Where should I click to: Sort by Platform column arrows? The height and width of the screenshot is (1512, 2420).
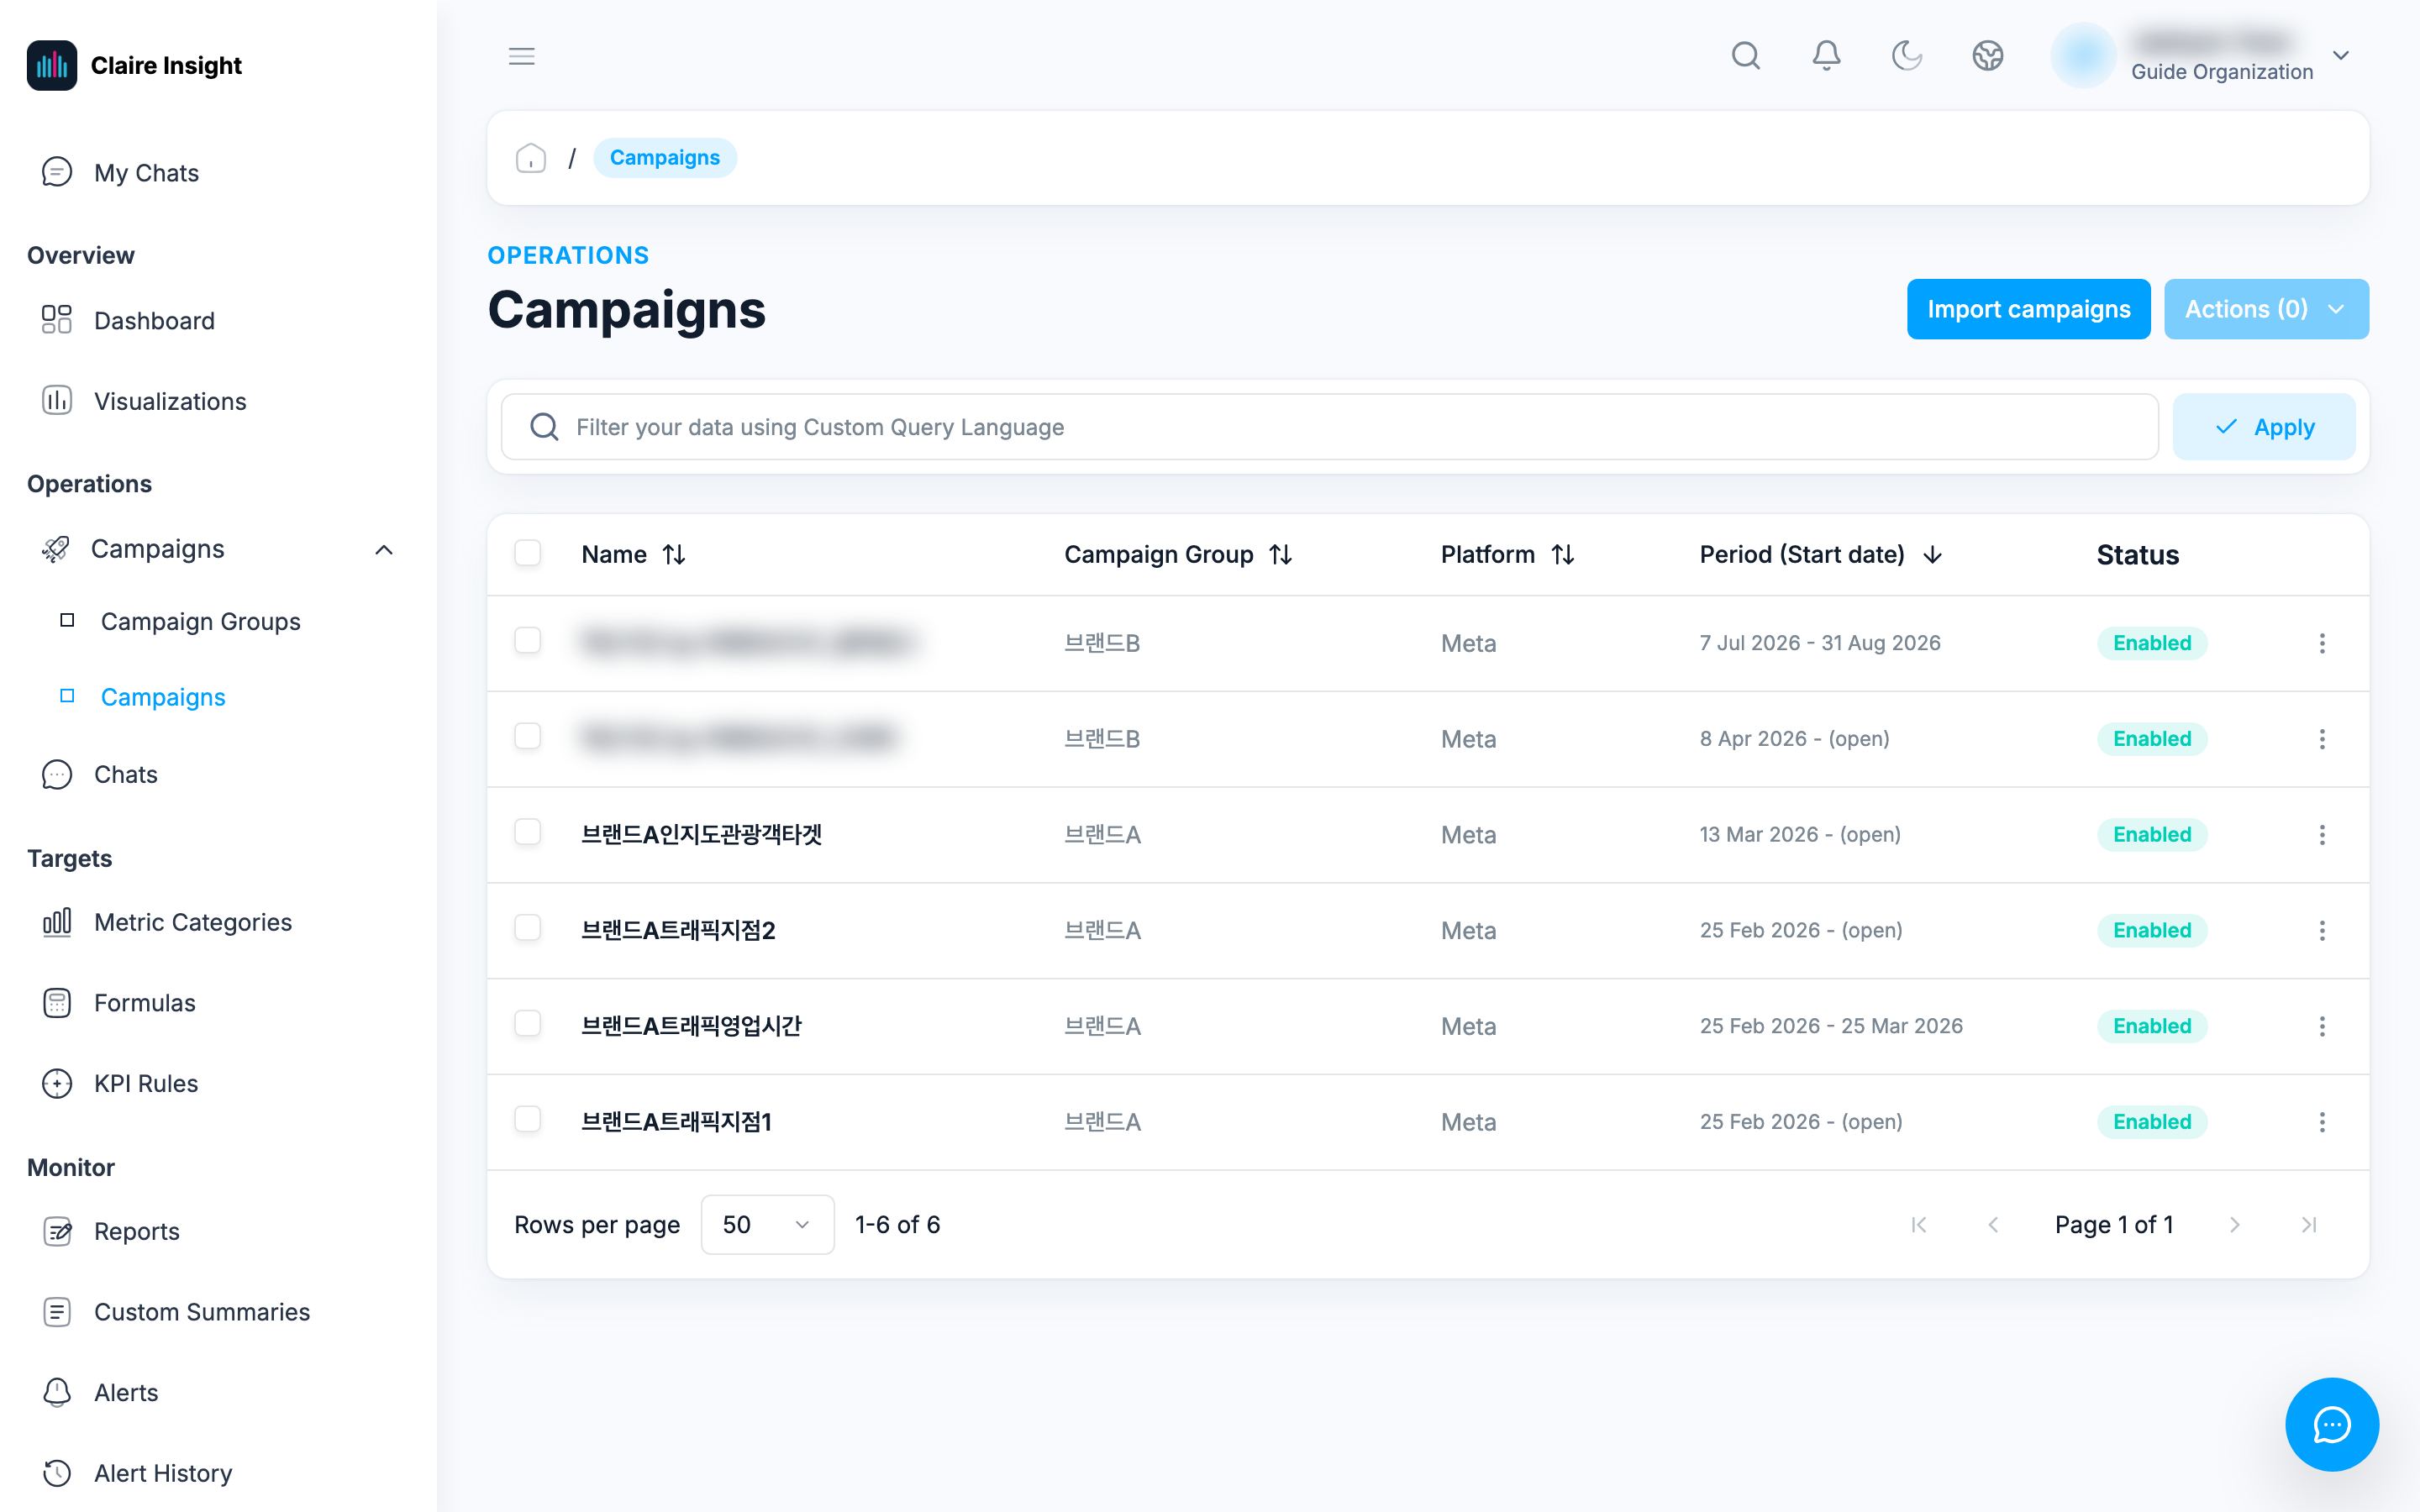(1563, 555)
